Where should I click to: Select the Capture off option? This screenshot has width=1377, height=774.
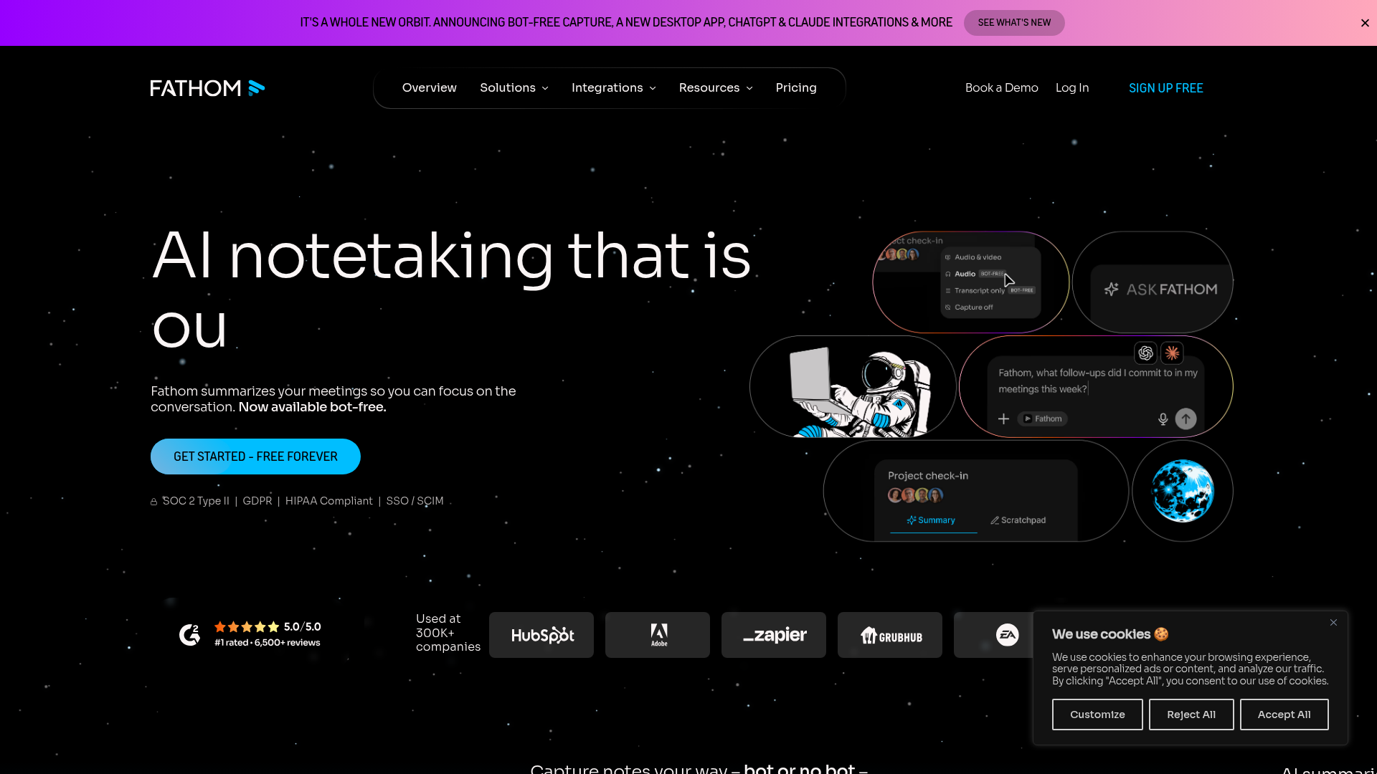pos(969,307)
